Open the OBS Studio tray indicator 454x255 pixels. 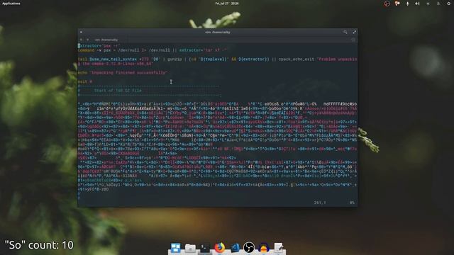pyautogui.click(x=387, y=4)
